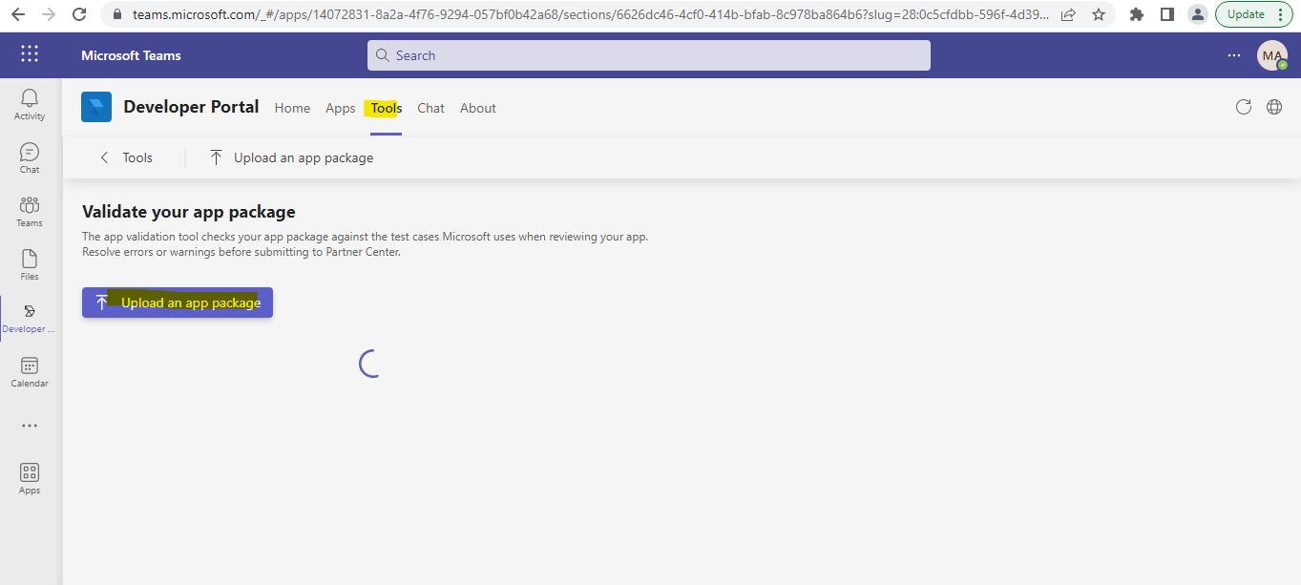Open the language globe icon
The width and height of the screenshot is (1301, 585).
click(1274, 107)
